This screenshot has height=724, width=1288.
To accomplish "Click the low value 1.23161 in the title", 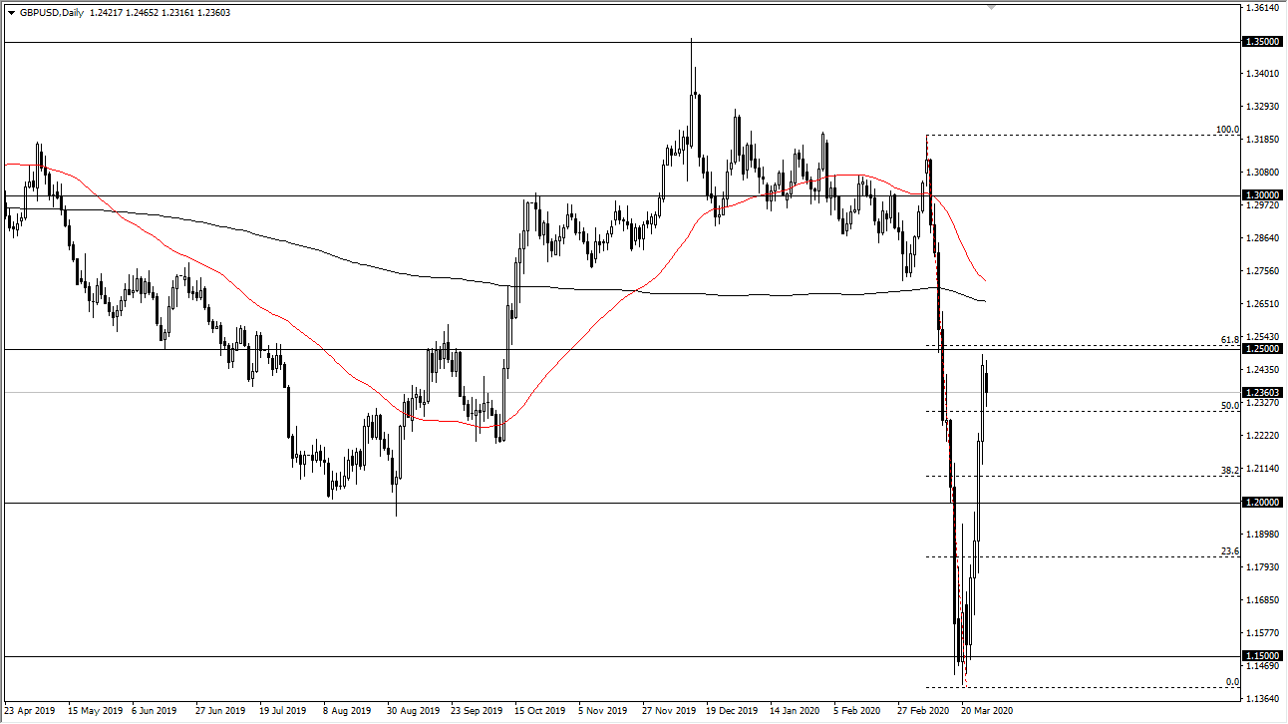I will point(178,12).
